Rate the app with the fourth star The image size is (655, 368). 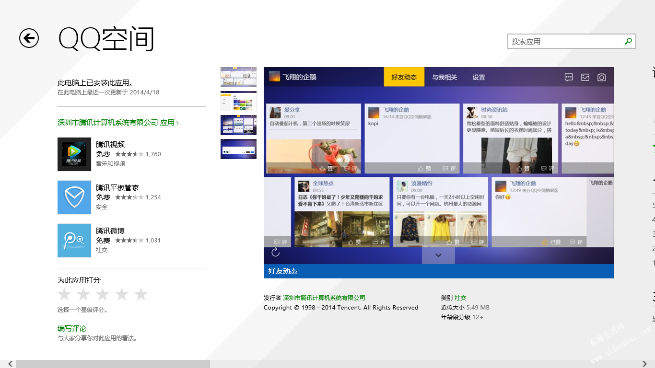coord(122,294)
